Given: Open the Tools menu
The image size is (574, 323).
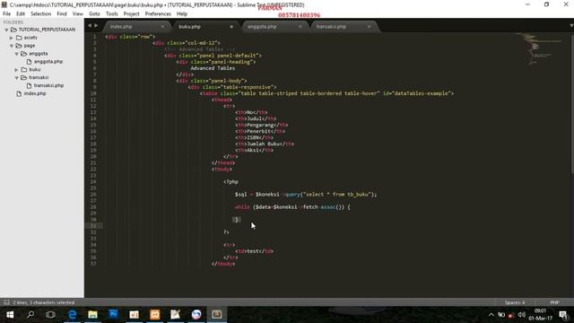Looking at the screenshot, I should (x=111, y=14).
